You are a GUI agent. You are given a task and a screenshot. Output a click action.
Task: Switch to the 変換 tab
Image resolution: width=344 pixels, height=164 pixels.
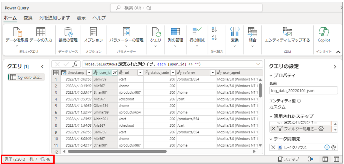click(28, 18)
